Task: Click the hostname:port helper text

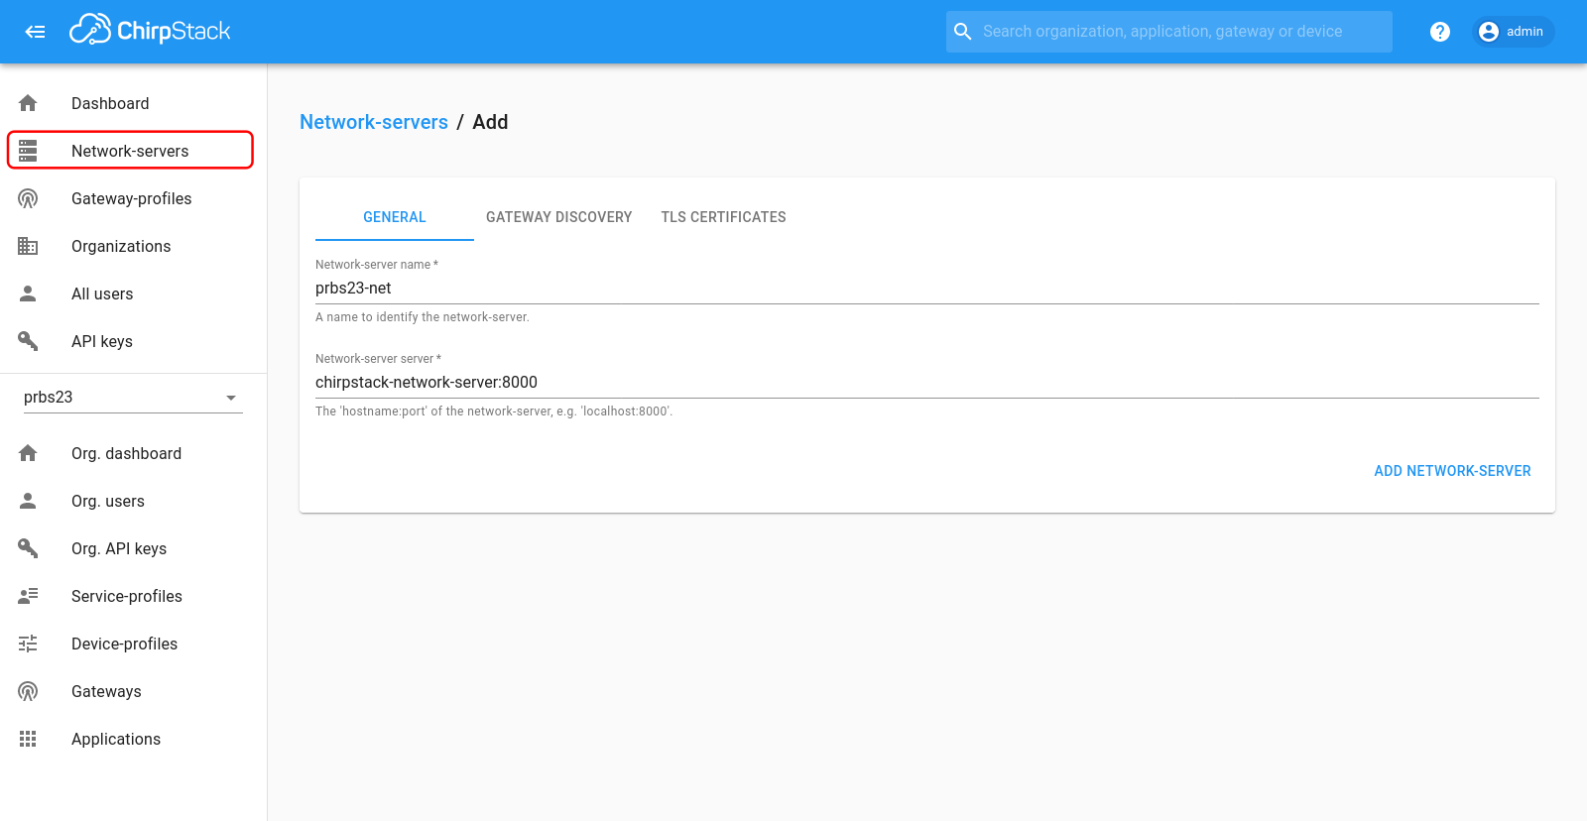Action: (x=494, y=411)
